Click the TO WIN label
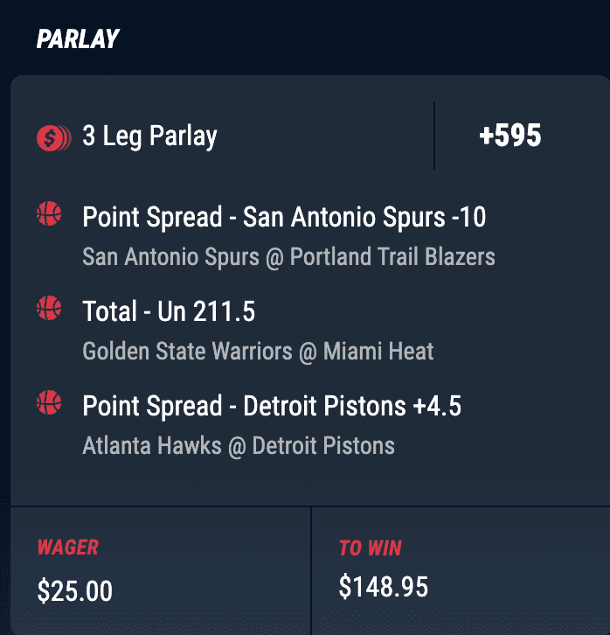Screen dimensions: 610x635 coord(371,548)
